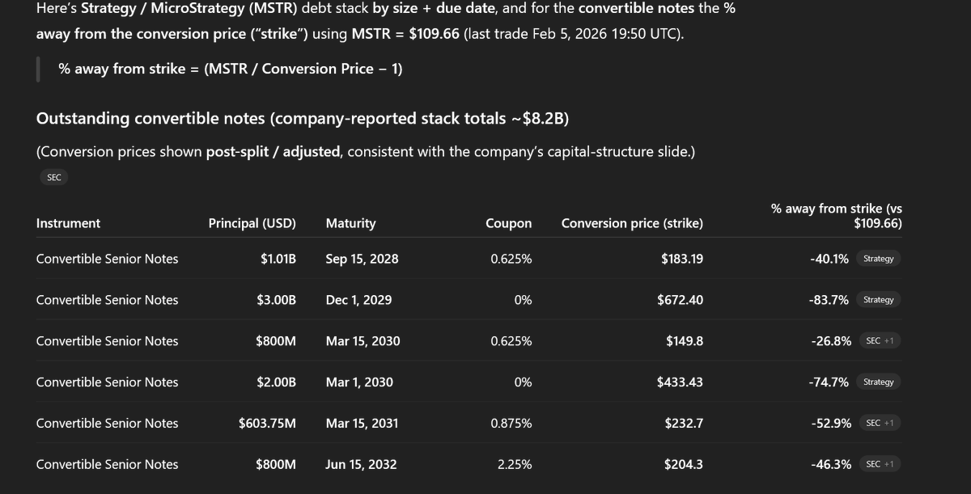
Task: Click the Conversion price (strike) column header
Action: coord(632,223)
